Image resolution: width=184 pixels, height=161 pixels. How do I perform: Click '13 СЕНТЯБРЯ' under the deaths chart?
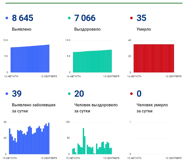173,76
